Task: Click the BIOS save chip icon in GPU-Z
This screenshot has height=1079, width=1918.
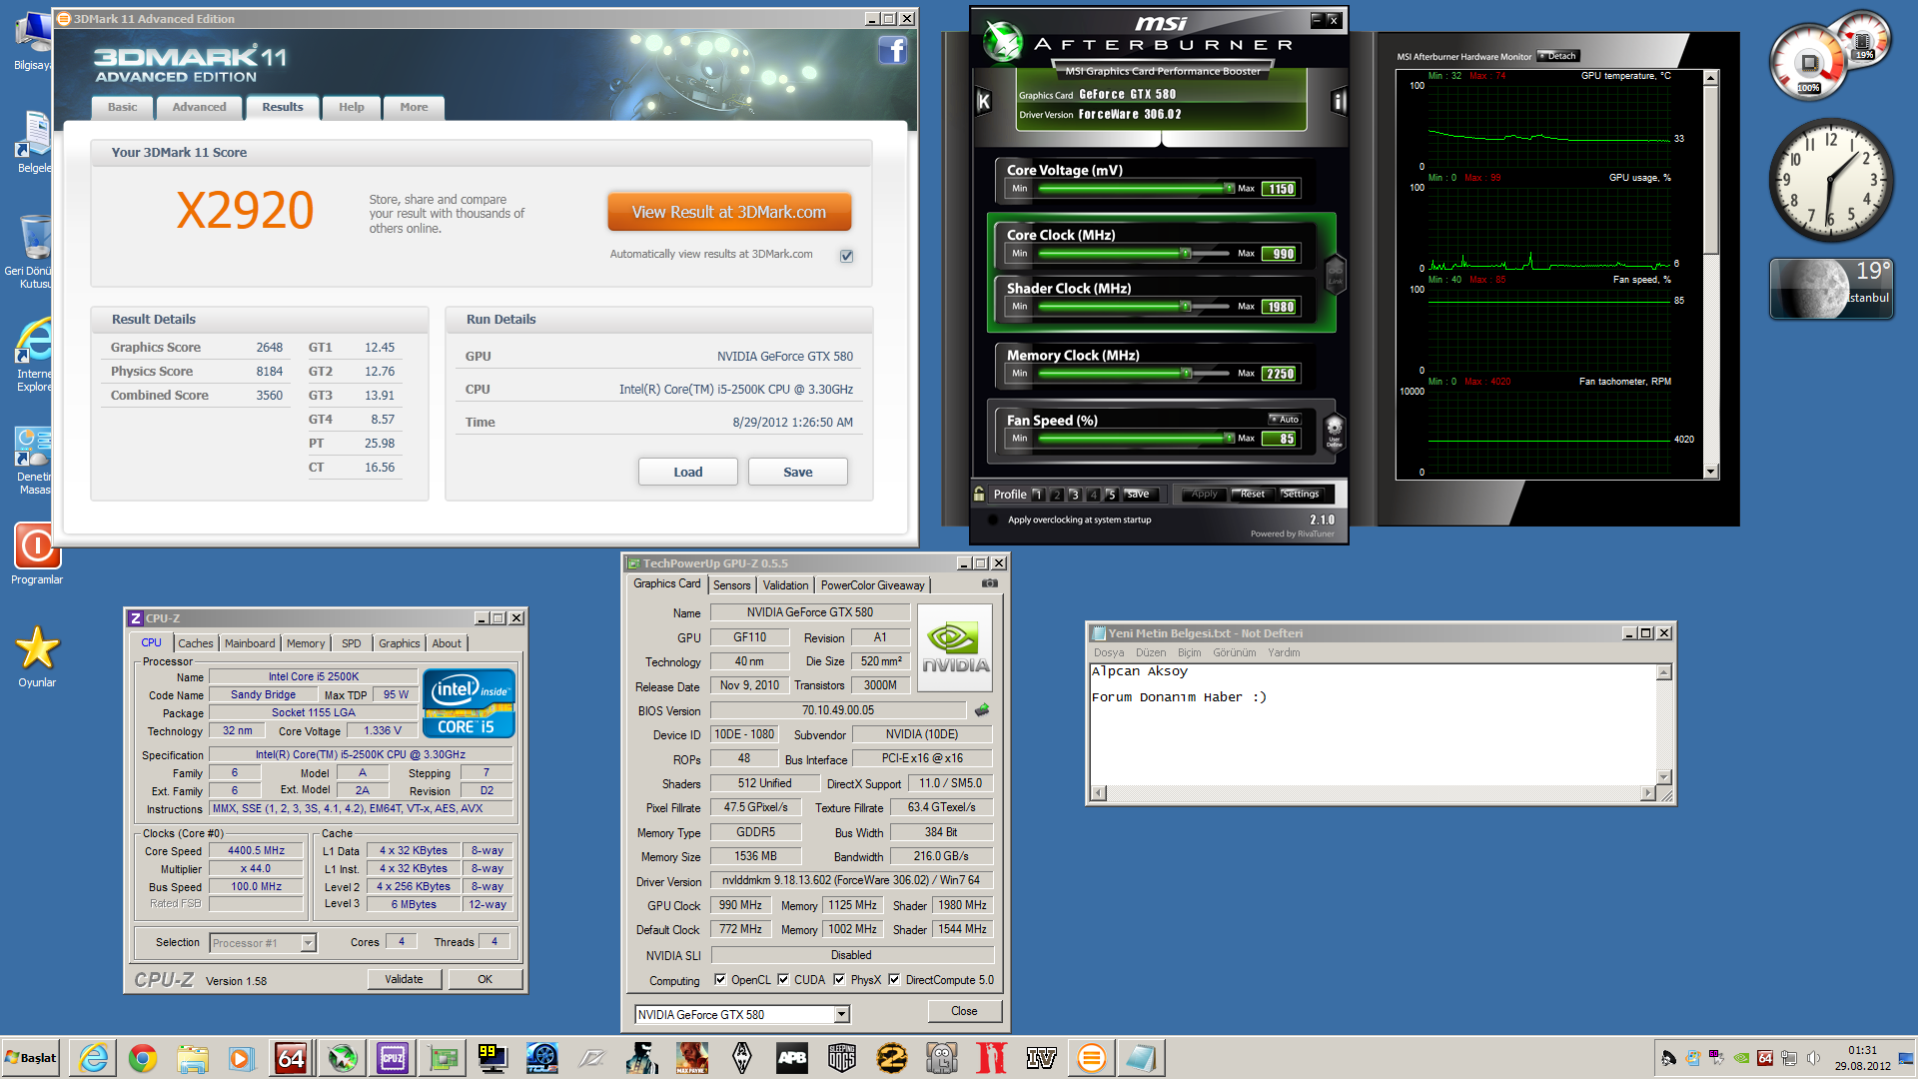Action: tap(982, 710)
